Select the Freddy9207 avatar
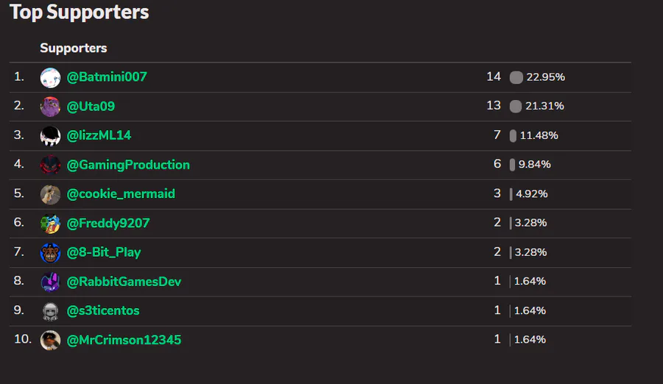The width and height of the screenshot is (663, 384). coord(50,224)
